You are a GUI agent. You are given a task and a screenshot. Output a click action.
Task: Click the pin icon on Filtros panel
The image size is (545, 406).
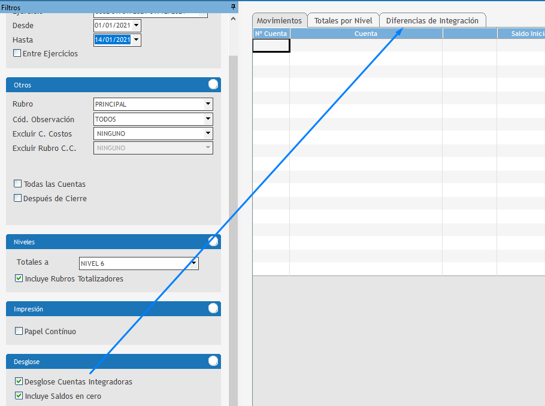233,7
